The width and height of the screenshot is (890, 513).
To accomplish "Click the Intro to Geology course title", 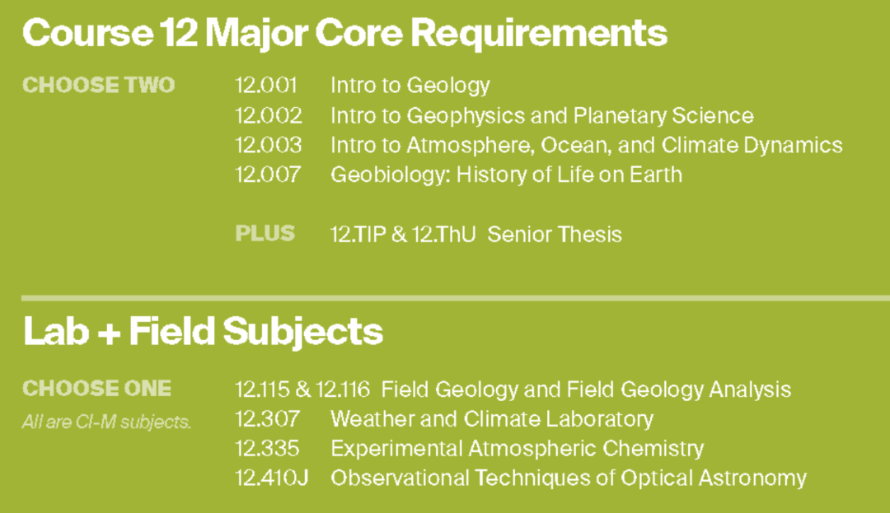I will pyautogui.click(x=410, y=86).
